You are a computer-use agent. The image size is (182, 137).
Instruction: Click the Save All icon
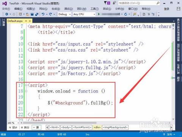(37, 14)
